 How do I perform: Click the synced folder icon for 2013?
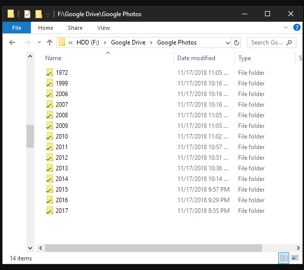(50, 168)
